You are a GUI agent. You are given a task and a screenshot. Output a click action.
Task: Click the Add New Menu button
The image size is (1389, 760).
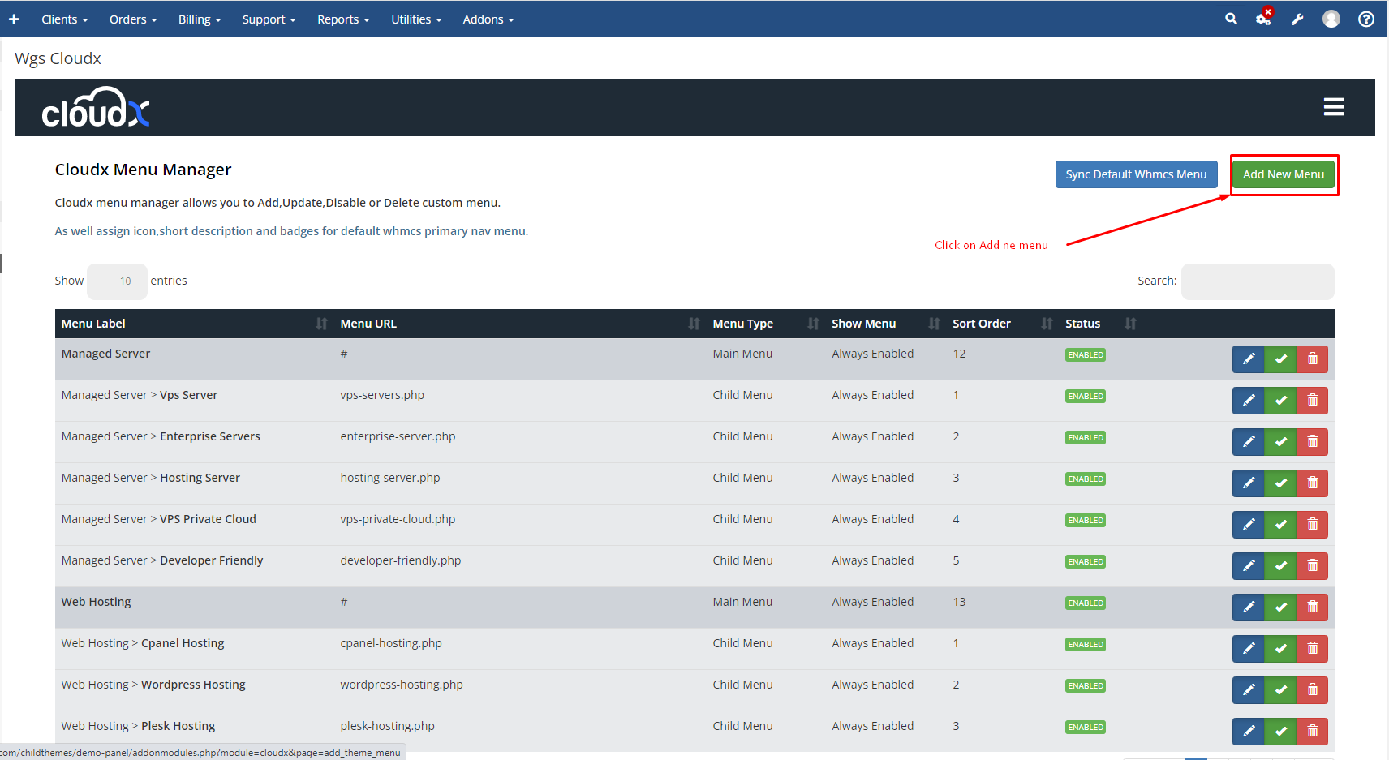(1284, 174)
